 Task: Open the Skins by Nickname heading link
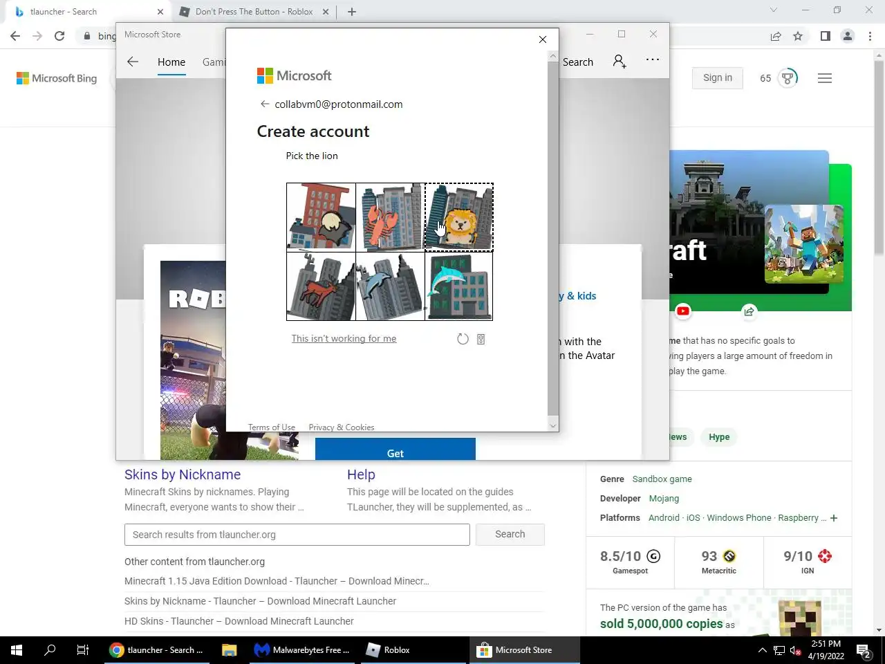183,474
